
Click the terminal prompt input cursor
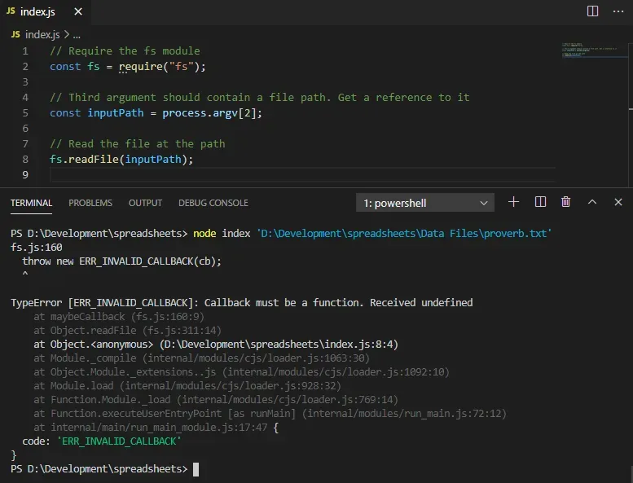(x=196, y=470)
